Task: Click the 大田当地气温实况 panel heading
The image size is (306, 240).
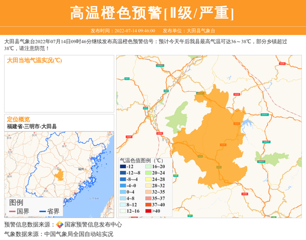Action: (x=34, y=60)
